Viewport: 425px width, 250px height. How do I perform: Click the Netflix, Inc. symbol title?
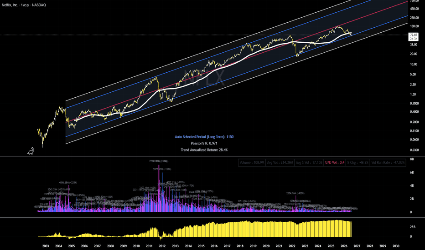click(x=10, y=5)
